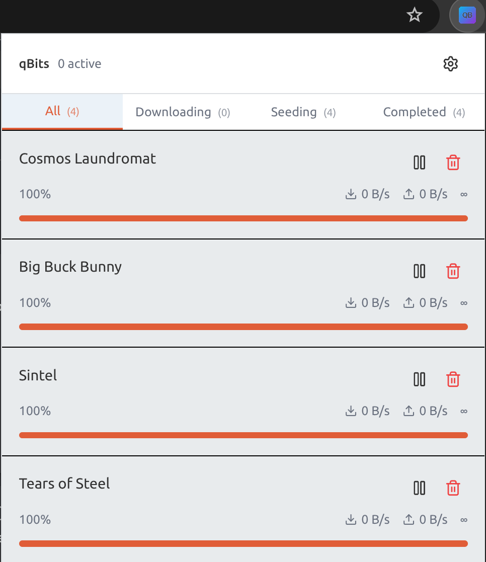Delete the Cosmos Laundromat torrent
The width and height of the screenshot is (486, 562).
(452, 163)
